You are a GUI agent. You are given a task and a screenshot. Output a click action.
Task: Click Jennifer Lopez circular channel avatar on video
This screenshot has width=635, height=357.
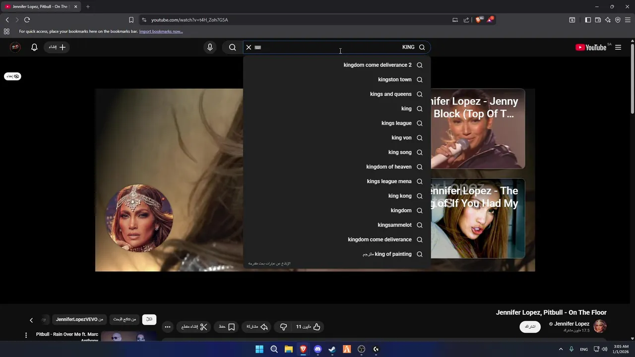coord(139,218)
